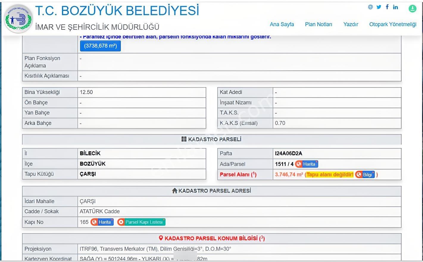Click the location pin icon in KONUM BİLGİSİ header
This screenshot has width=423, height=262.
161,238
